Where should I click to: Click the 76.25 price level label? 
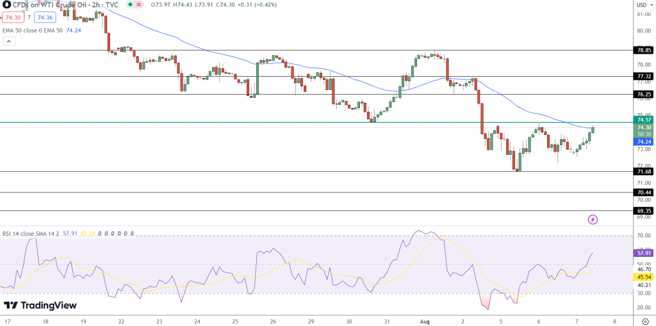point(643,94)
